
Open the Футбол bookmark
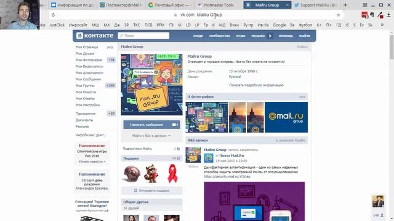click(305, 25)
